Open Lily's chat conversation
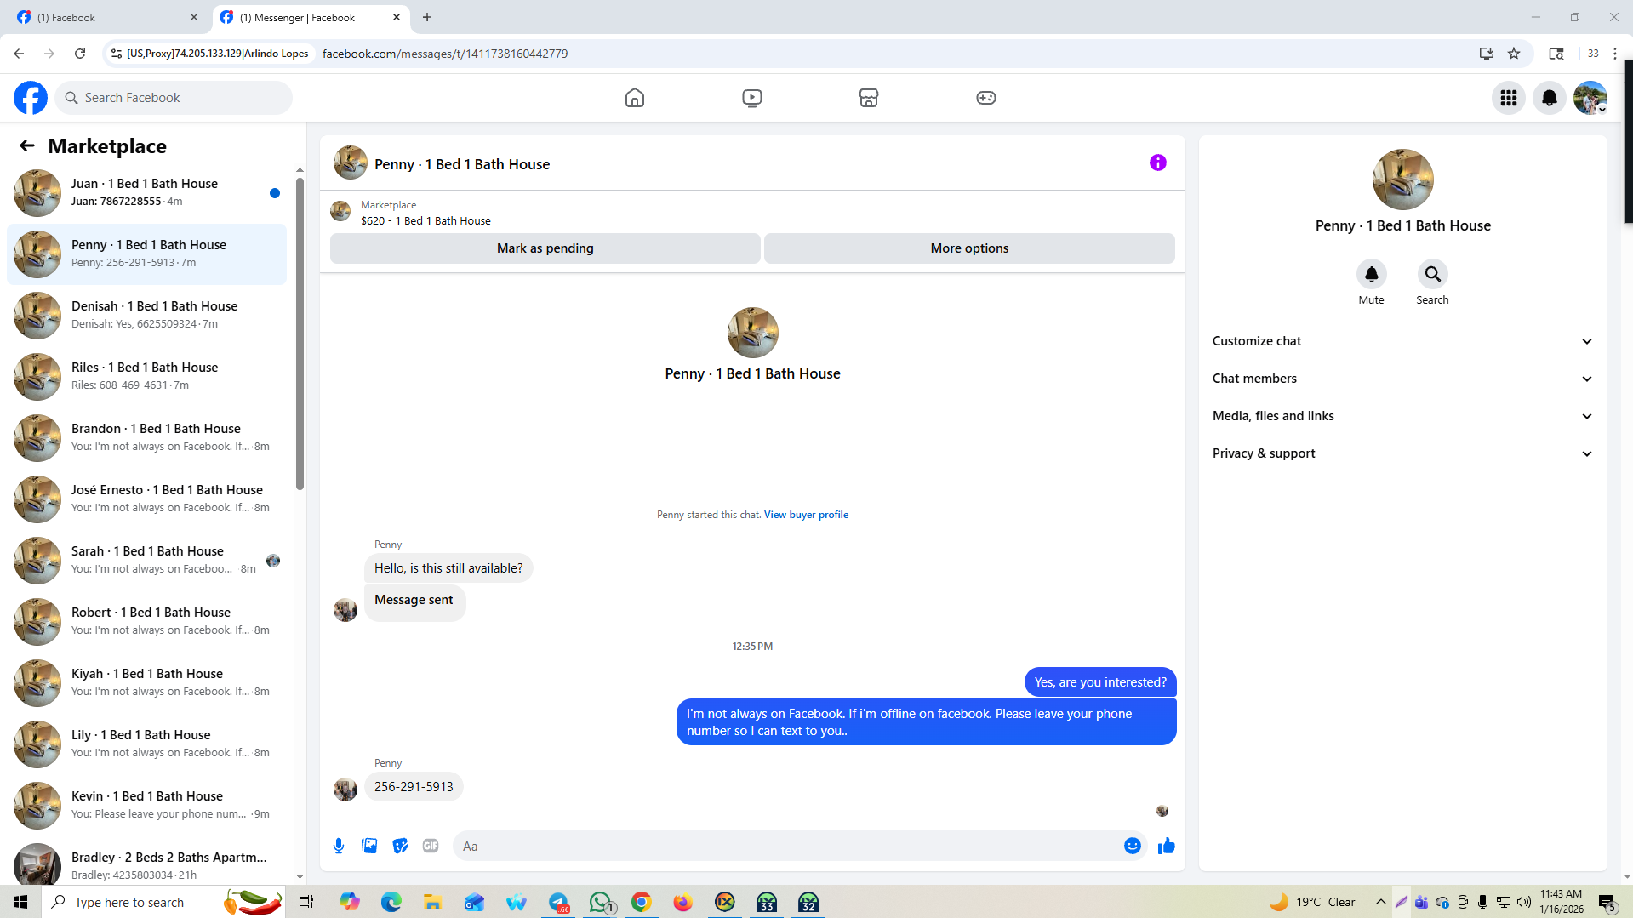This screenshot has width=1633, height=918. 146,744
